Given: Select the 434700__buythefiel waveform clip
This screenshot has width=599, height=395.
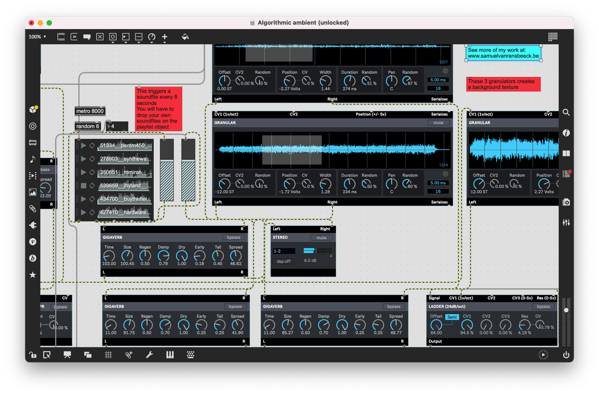Looking at the screenshot, I should pos(125,199).
